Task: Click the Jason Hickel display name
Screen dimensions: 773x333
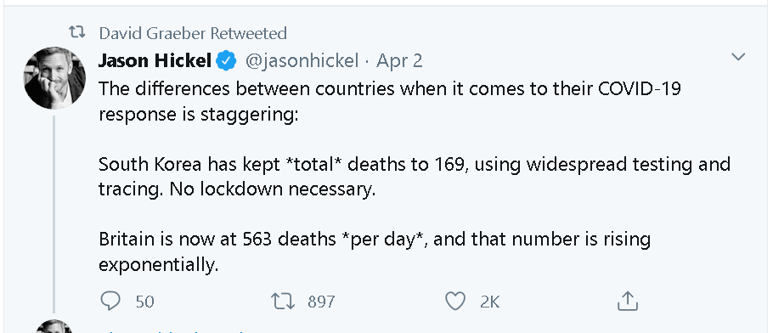Action: pyautogui.click(x=155, y=60)
